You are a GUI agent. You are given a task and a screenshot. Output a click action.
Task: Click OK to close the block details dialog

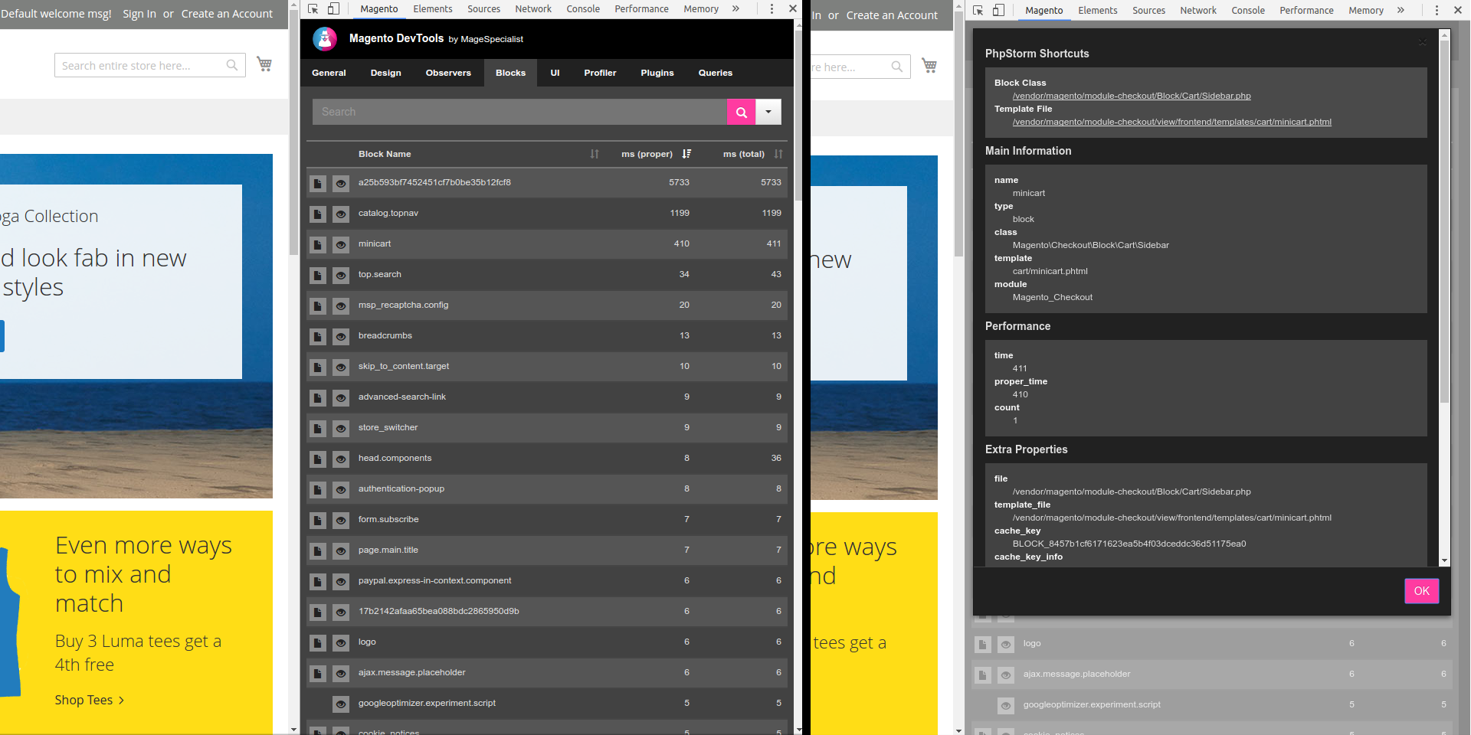[1421, 591]
